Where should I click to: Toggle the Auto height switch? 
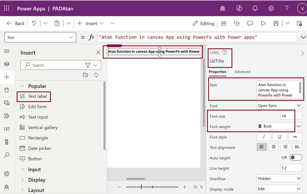296,158
